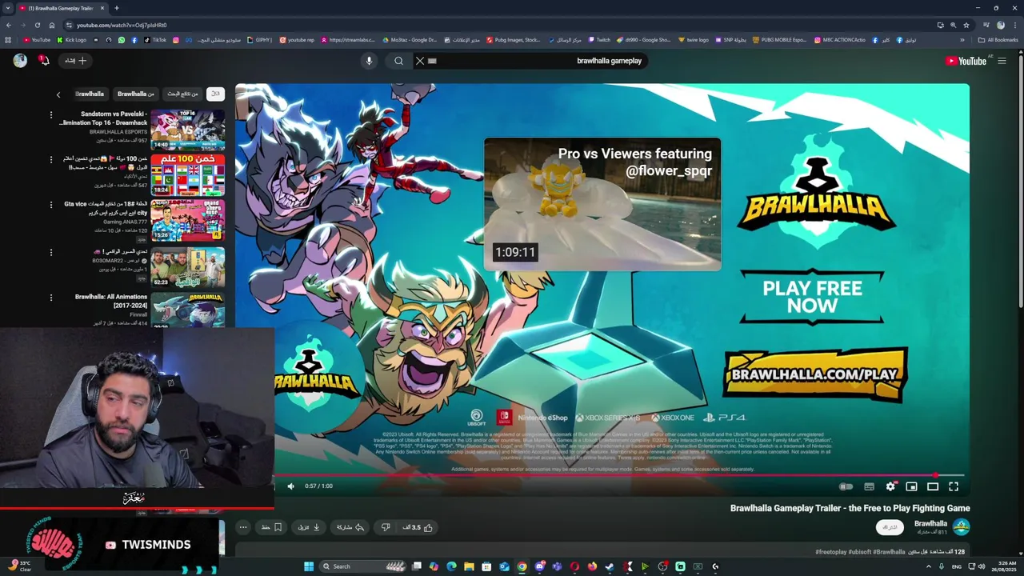Open the Kick Logo bookmark
Image resolution: width=1024 pixels, height=576 pixels.
click(71, 40)
